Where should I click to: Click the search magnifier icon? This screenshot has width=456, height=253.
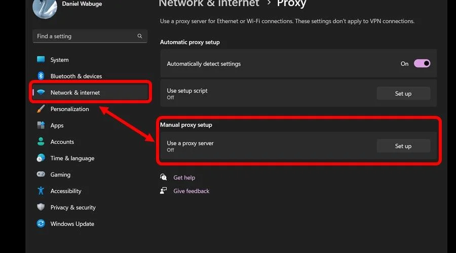click(140, 36)
